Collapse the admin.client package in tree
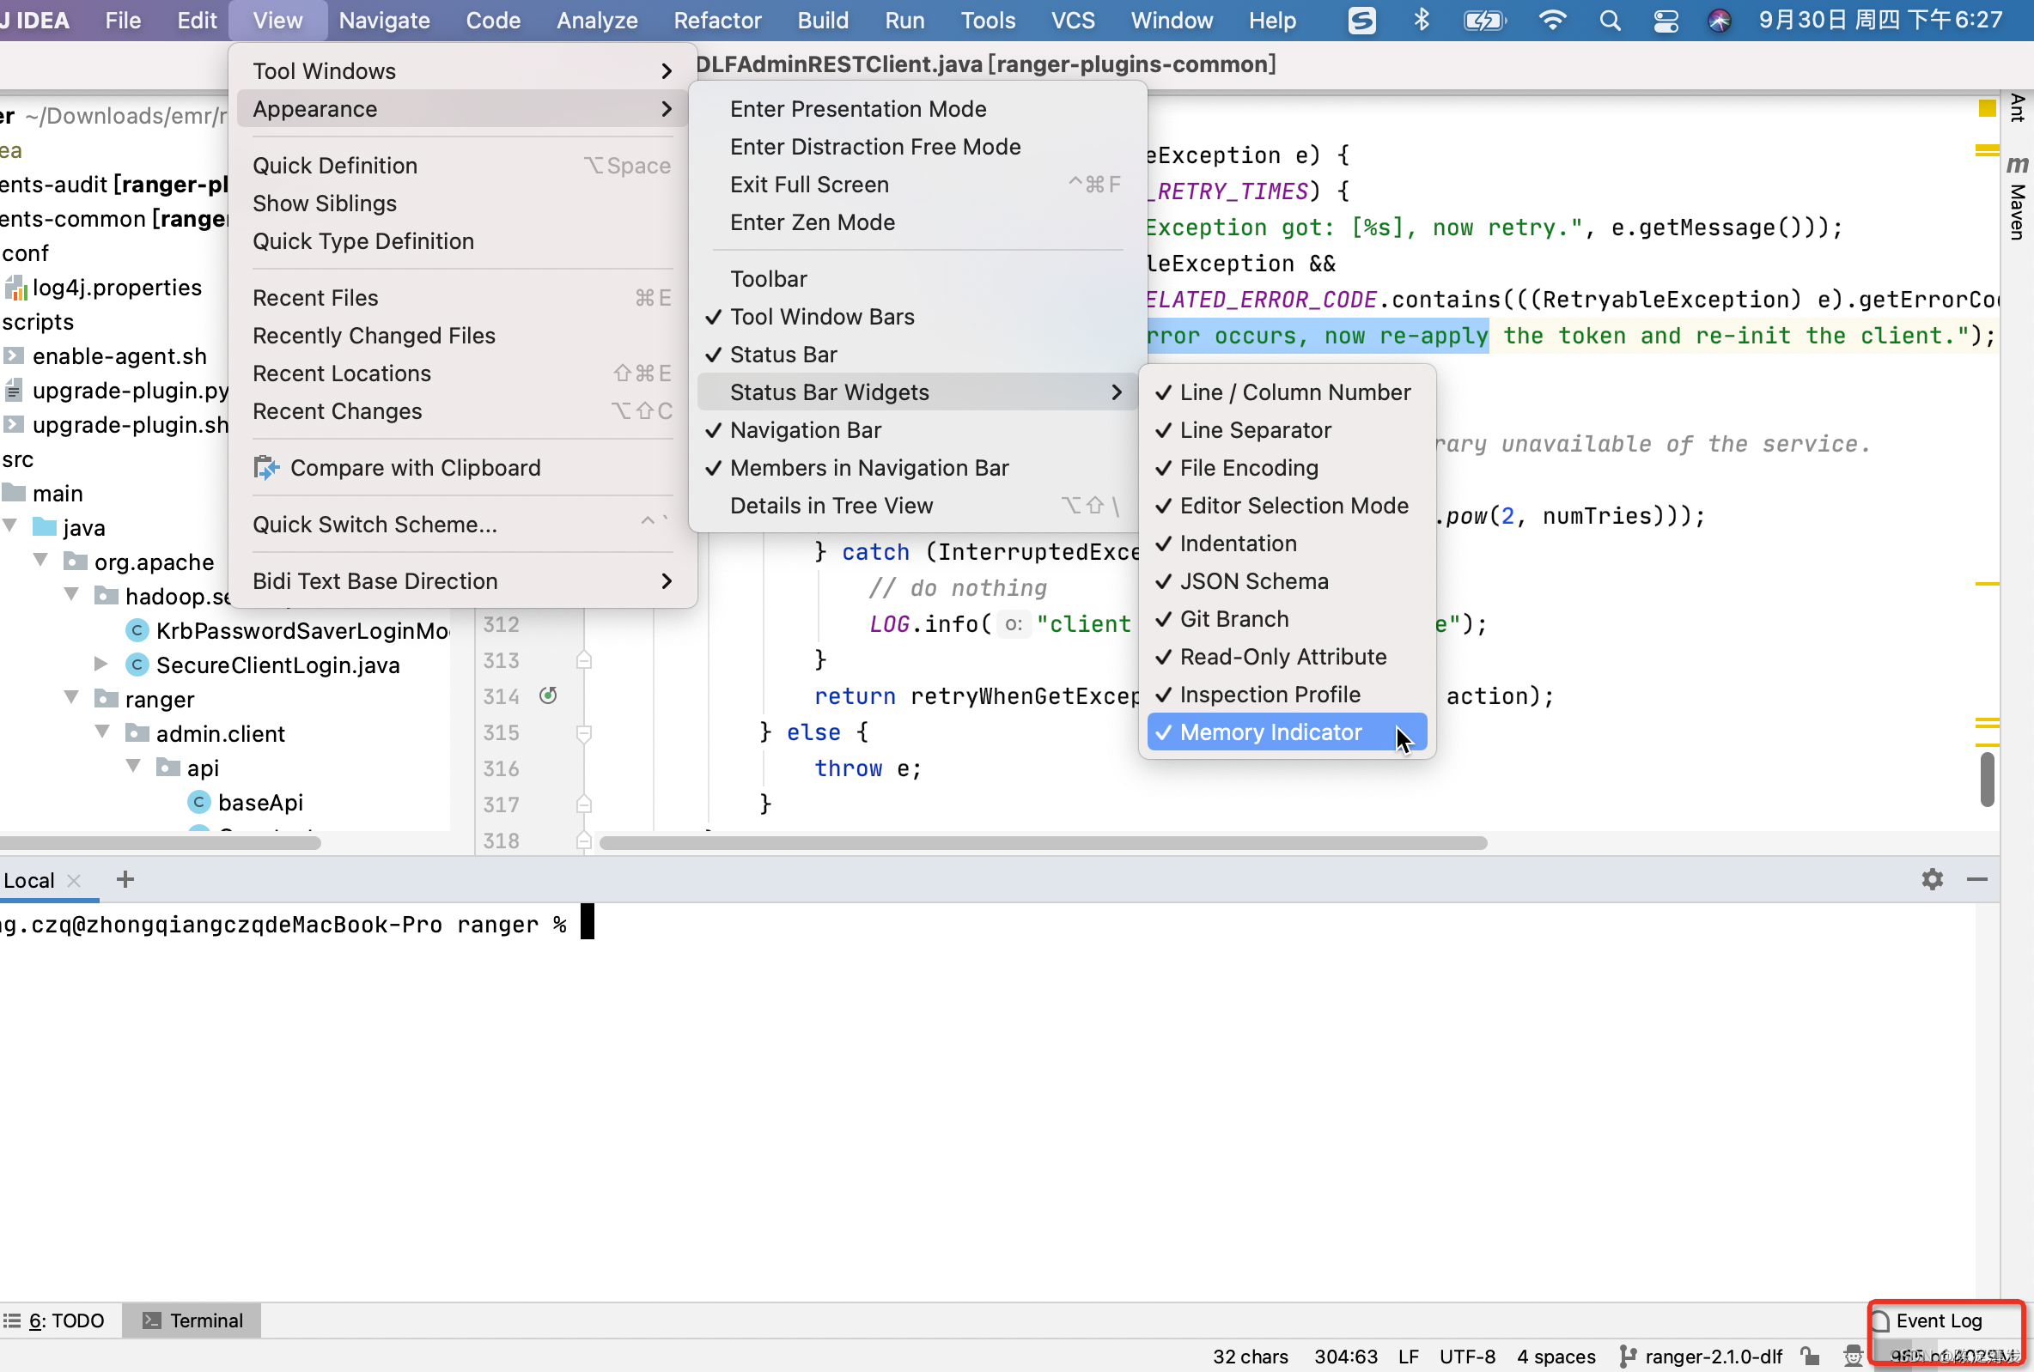The width and height of the screenshot is (2034, 1372). point(102,732)
